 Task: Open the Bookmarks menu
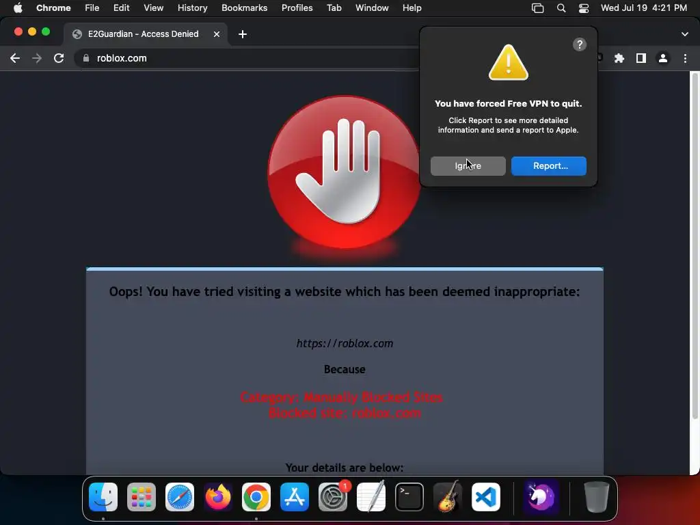[x=244, y=8]
